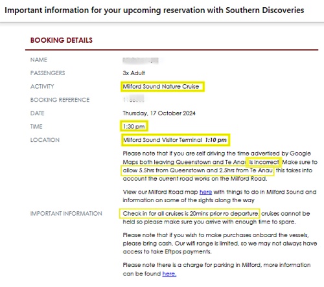
Task: Click the IMPORTANT INFORMATION label
Action: pos(66,214)
